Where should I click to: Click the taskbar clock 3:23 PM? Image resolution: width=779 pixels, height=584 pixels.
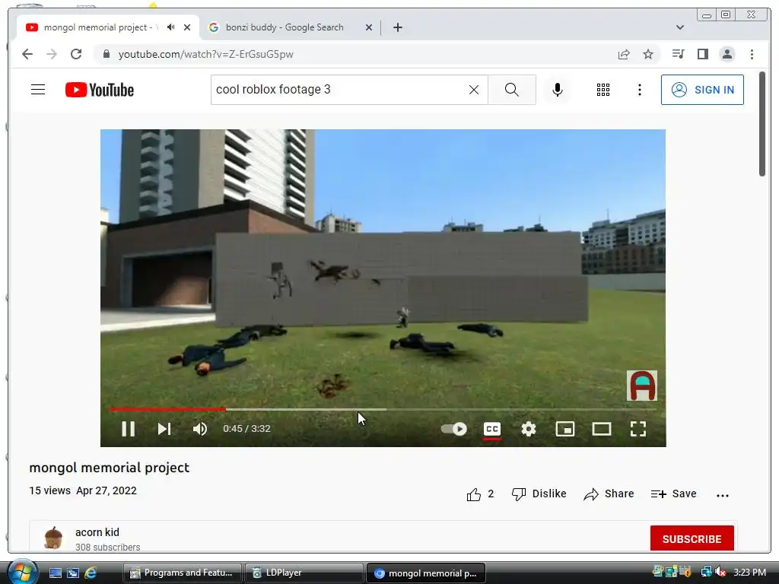pyautogui.click(x=749, y=573)
